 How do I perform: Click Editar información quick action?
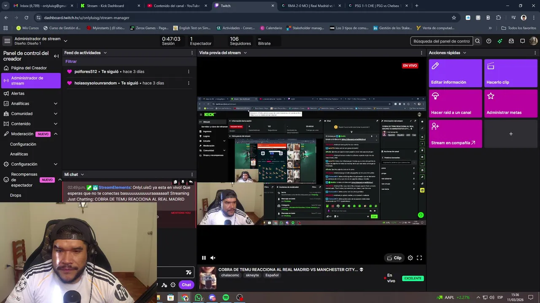click(x=455, y=73)
